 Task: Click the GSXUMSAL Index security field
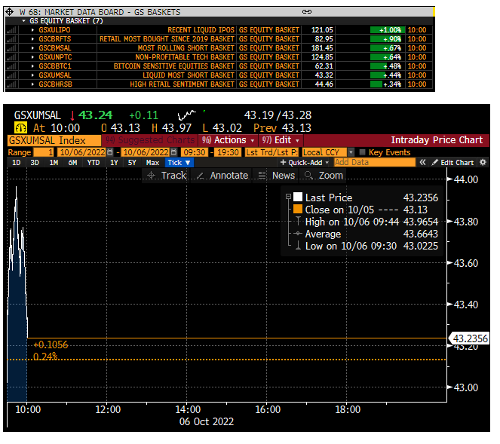54,140
